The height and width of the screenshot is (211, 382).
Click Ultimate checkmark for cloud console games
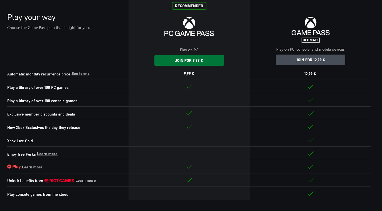coord(310,193)
